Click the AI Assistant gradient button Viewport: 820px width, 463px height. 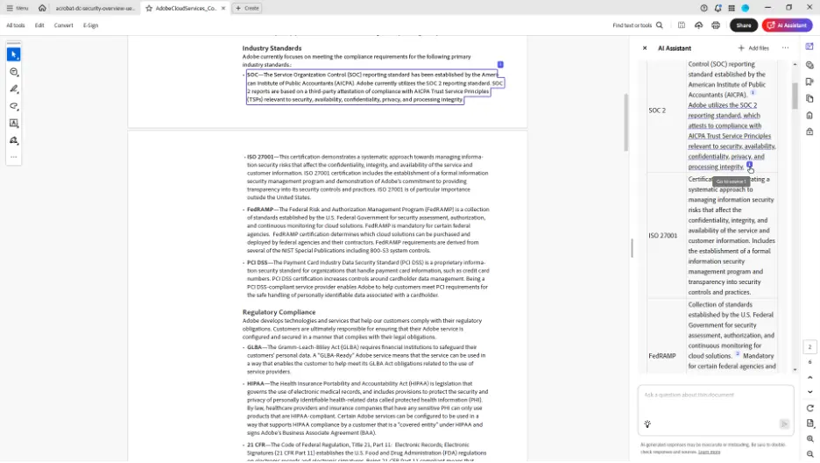point(787,25)
